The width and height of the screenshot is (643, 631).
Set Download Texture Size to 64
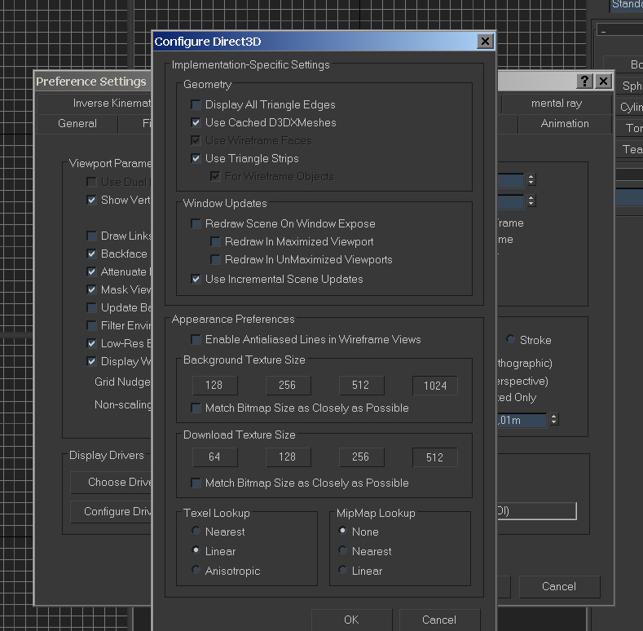[x=214, y=457]
